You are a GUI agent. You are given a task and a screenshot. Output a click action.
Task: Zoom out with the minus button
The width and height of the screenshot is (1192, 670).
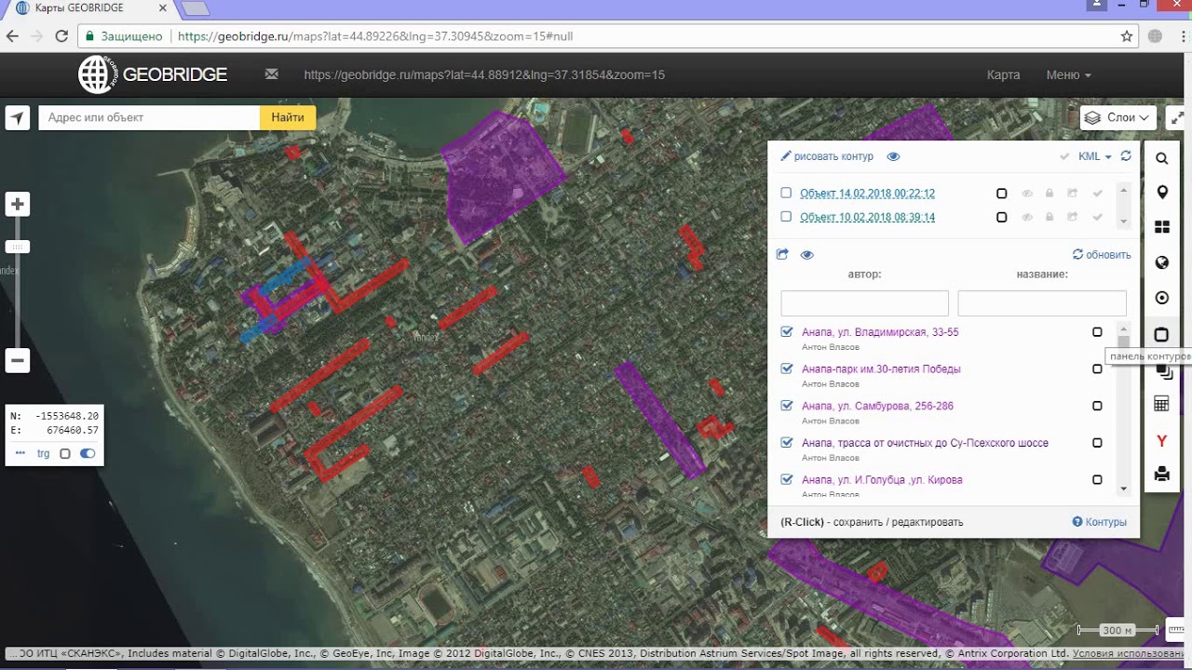18,360
